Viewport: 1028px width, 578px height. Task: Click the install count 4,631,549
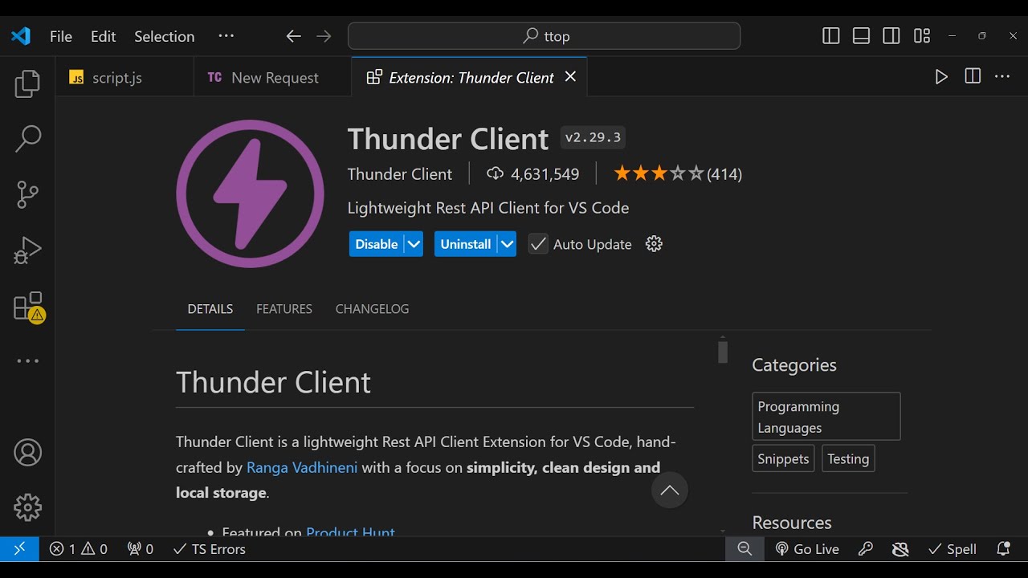[x=533, y=174]
